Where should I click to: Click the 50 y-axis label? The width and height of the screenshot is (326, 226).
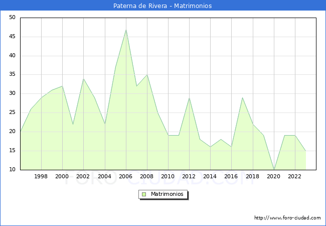point(12,18)
